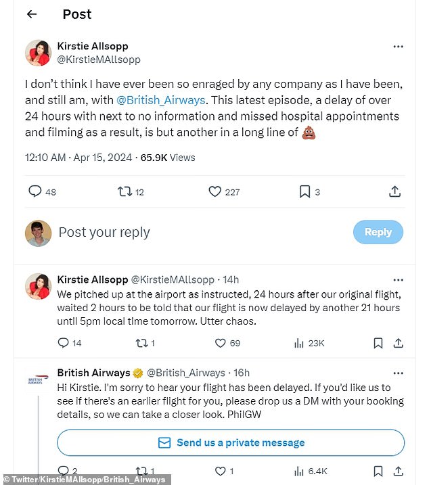
Task: Click the blue Reply button
Action: 378,232
